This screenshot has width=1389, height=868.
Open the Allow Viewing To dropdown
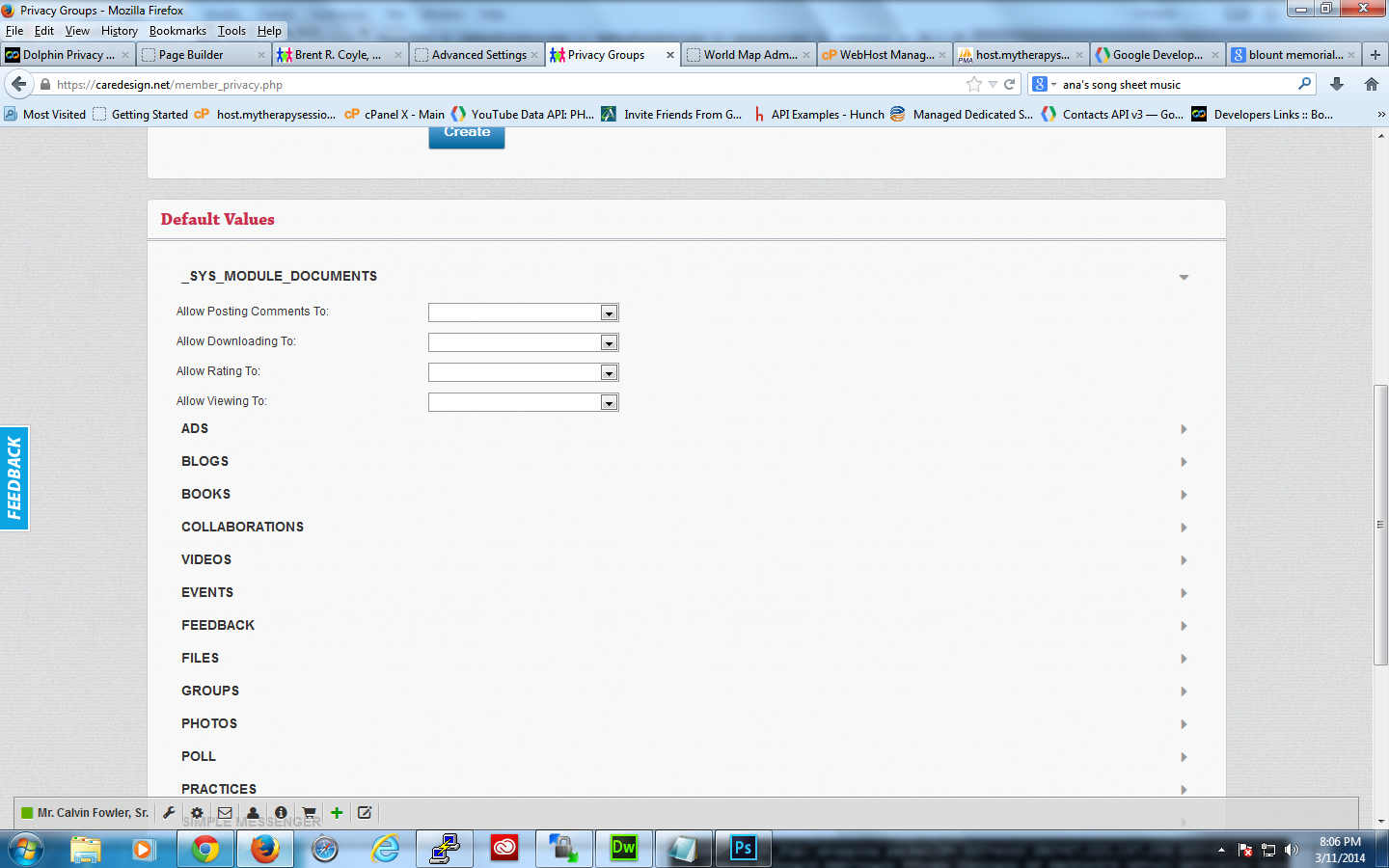524,402
